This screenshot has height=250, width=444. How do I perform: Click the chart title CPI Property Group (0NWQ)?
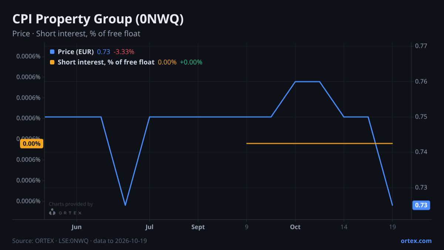click(x=98, y=19)
